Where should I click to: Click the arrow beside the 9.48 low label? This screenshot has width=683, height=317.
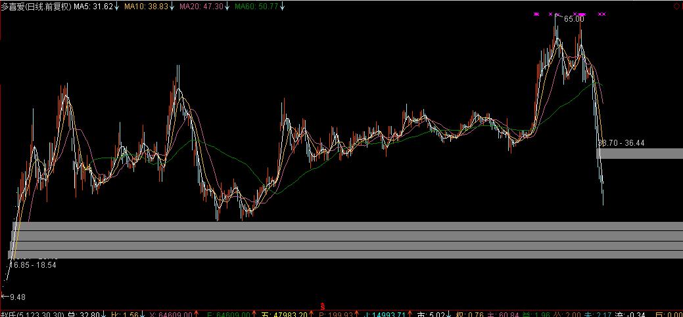[4, 297]
